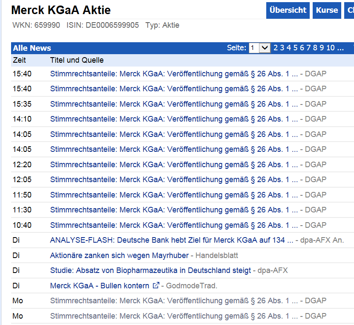Click the external link icon beside "Bullen kontern"
The width and height of the screenshot is (354, 325).
[x=155, y=285]
